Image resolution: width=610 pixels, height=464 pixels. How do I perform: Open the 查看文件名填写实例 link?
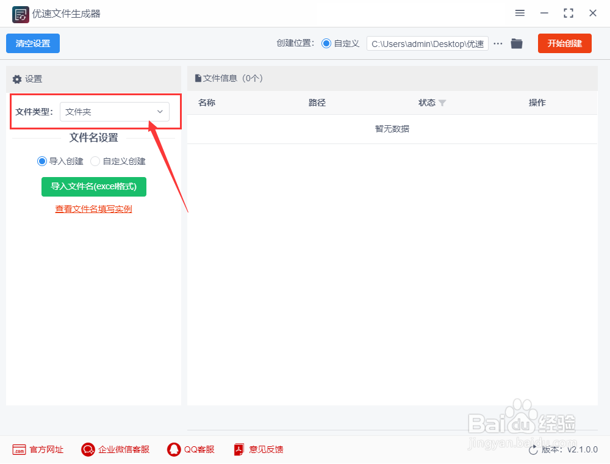(93, 209)
